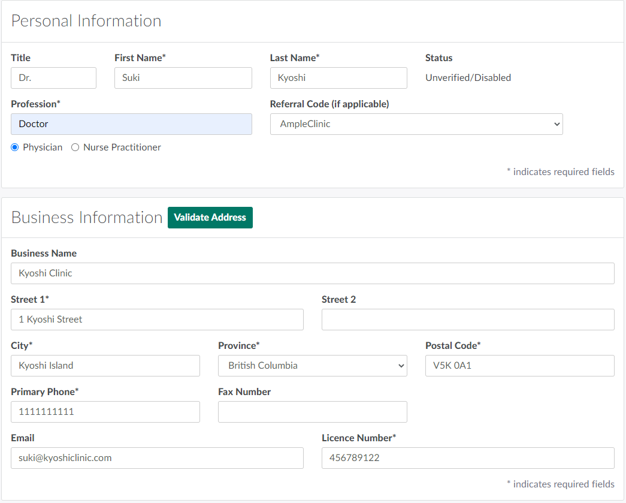Expand the Province dropdown
The height and width of the screenshot is (503, 626).
[x=312, y=366]
